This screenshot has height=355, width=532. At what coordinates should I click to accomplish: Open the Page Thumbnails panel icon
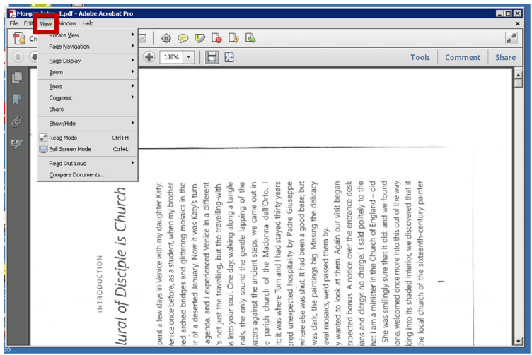pos(17,78)
